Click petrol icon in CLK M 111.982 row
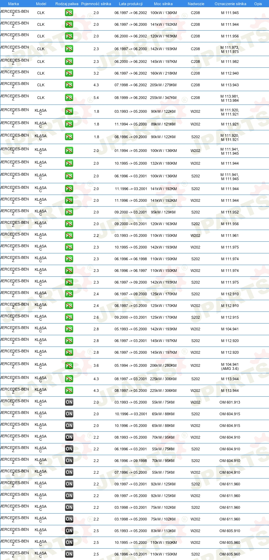 tap(69, 62)
